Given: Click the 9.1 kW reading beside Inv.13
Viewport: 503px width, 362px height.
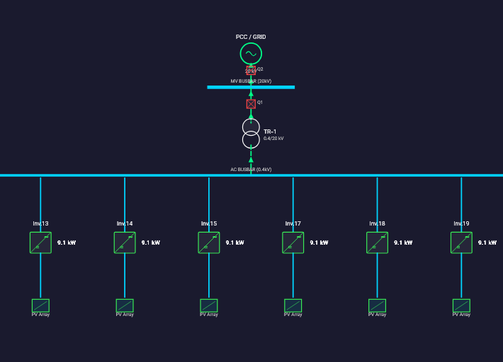Looking at the screenshot, I should (x=67, y=243).
